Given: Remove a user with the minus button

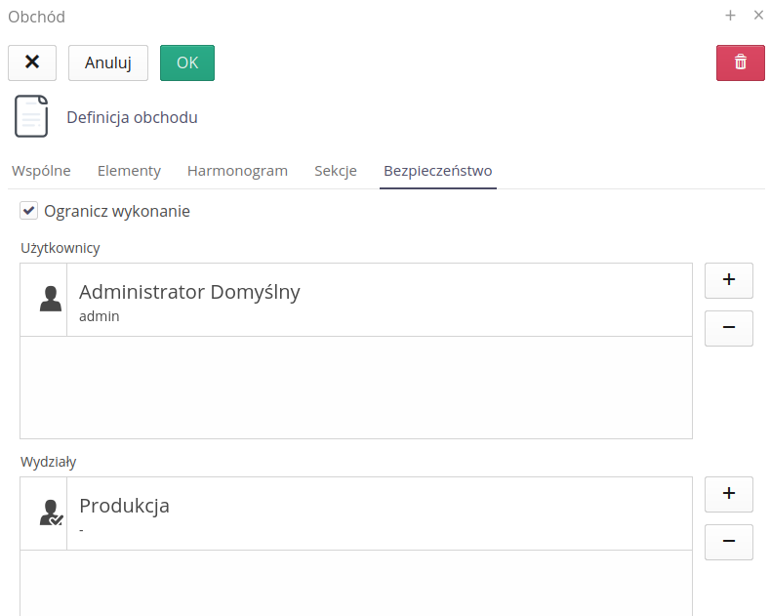Looking at the screenshot, I should pos(728,328).
